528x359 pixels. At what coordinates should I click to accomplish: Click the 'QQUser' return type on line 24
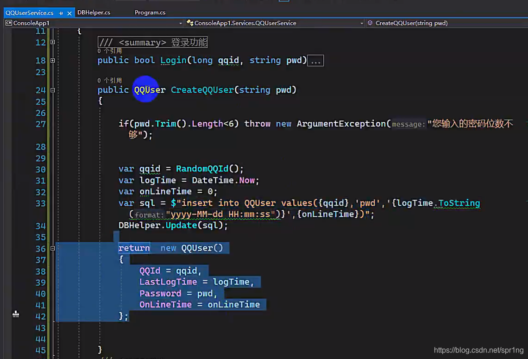150,90
